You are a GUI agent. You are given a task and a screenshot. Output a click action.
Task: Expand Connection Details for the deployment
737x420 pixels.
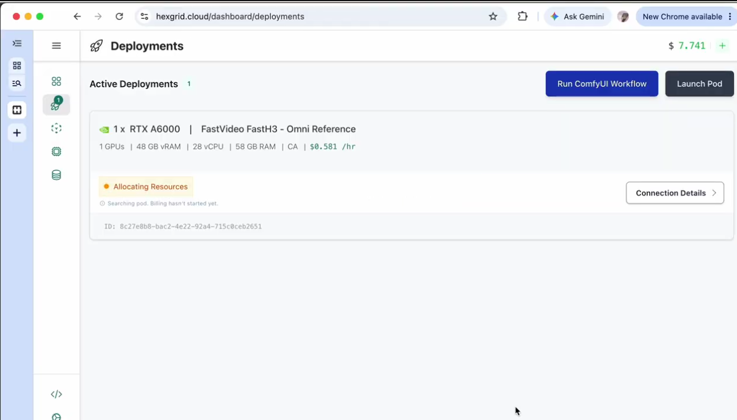[x=675, y=193]
